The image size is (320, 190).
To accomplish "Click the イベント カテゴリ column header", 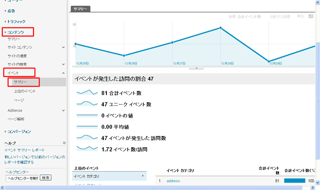I will tap(180, 170).
